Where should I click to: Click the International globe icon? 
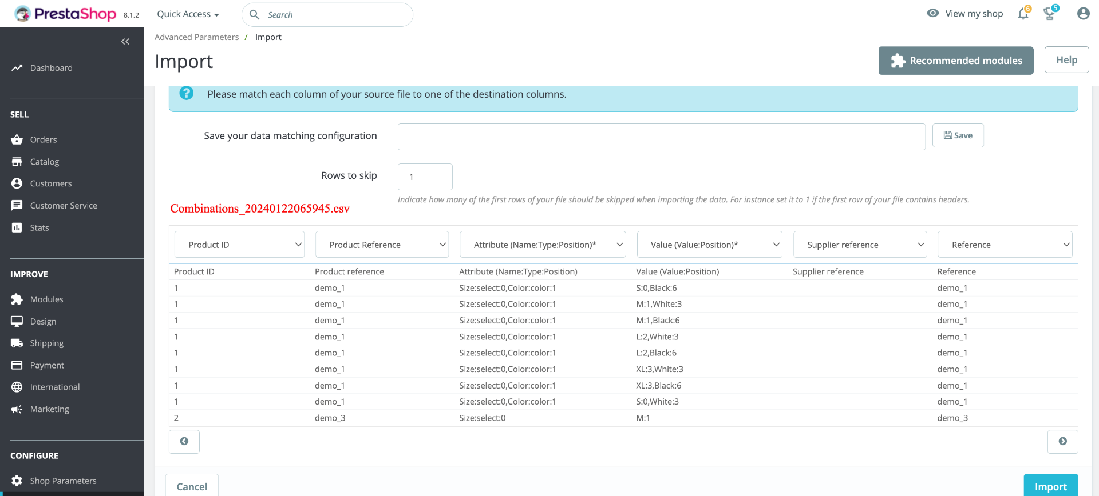pyautogui.click(x=17, y=387)
